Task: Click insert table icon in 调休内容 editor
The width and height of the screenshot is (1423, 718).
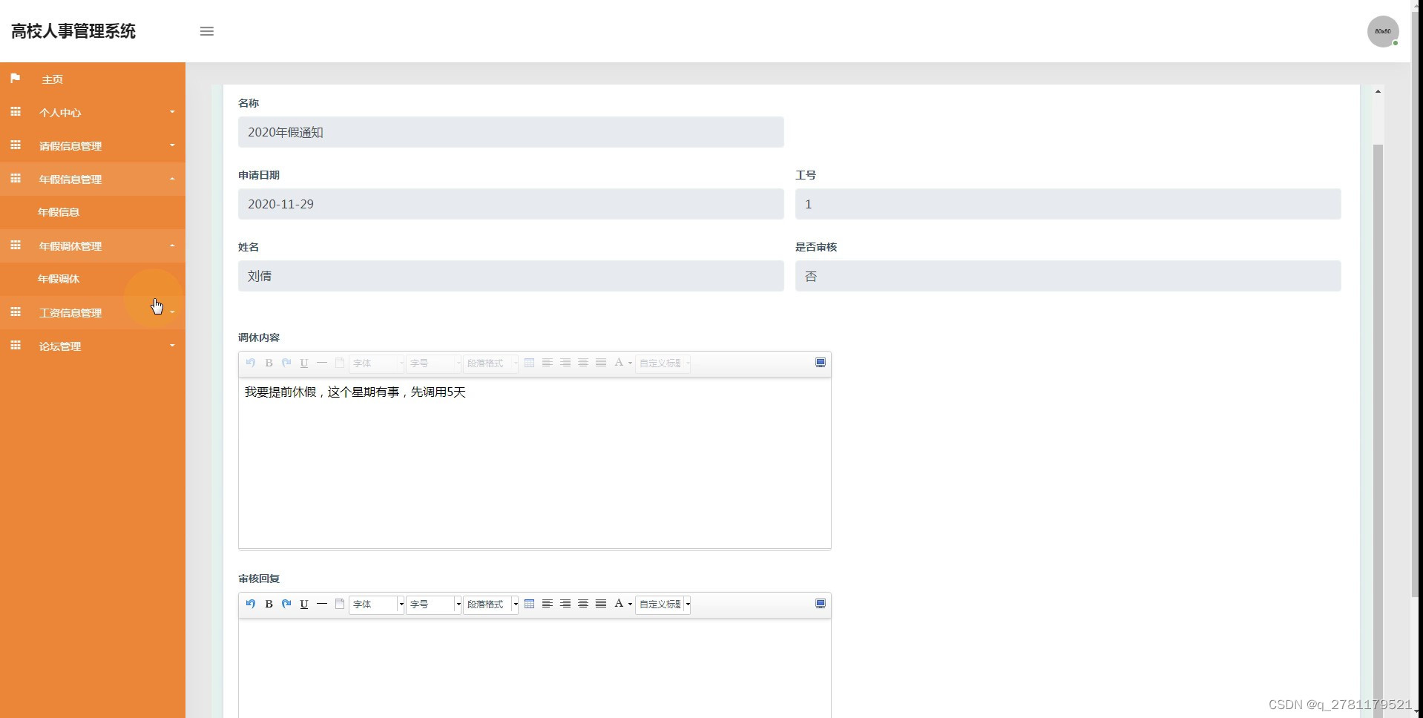Action: 529,363
